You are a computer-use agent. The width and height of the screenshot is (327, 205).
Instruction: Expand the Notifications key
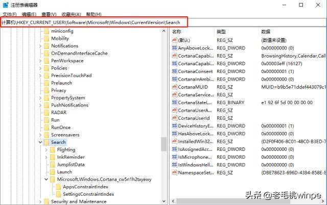point(40,46)
